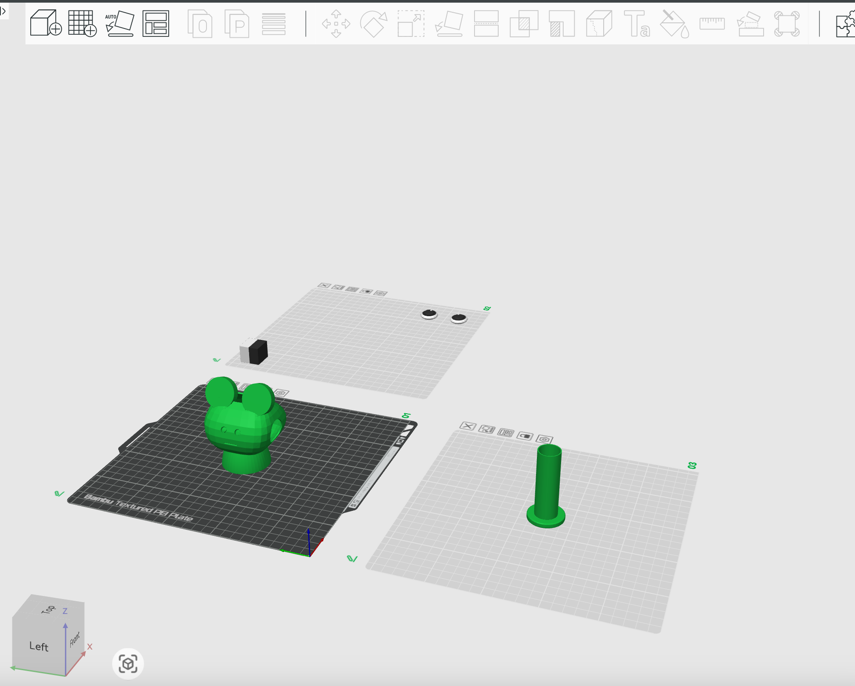Open plate 01 settings icon
This screenshot has width=855, height=686.
point(281,393)
